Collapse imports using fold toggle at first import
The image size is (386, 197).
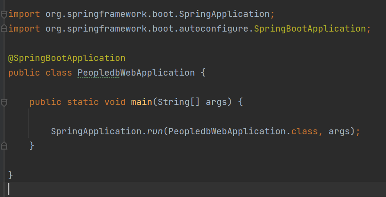coord(4,14)
